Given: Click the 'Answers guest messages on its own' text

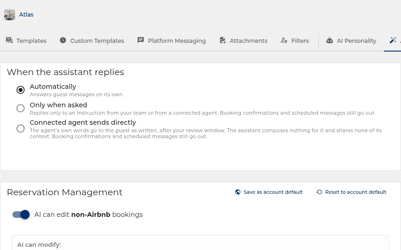Looking at the screenshot, I should coord(77,94).
